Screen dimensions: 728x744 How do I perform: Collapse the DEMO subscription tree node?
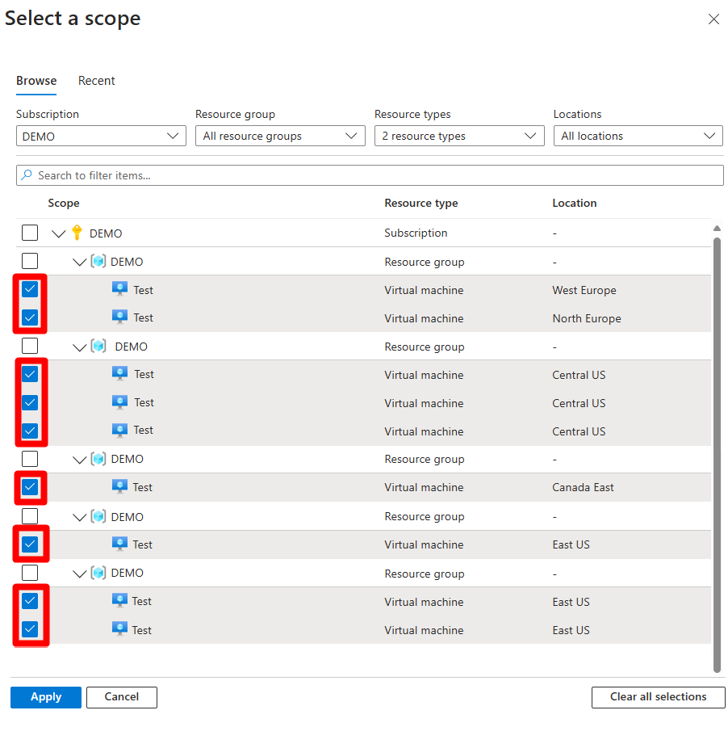(59, 233)
